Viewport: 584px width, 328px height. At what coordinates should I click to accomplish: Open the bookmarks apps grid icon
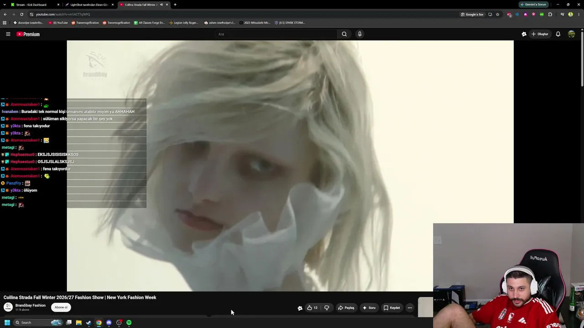pyautogui.click(x=5, y=22)
